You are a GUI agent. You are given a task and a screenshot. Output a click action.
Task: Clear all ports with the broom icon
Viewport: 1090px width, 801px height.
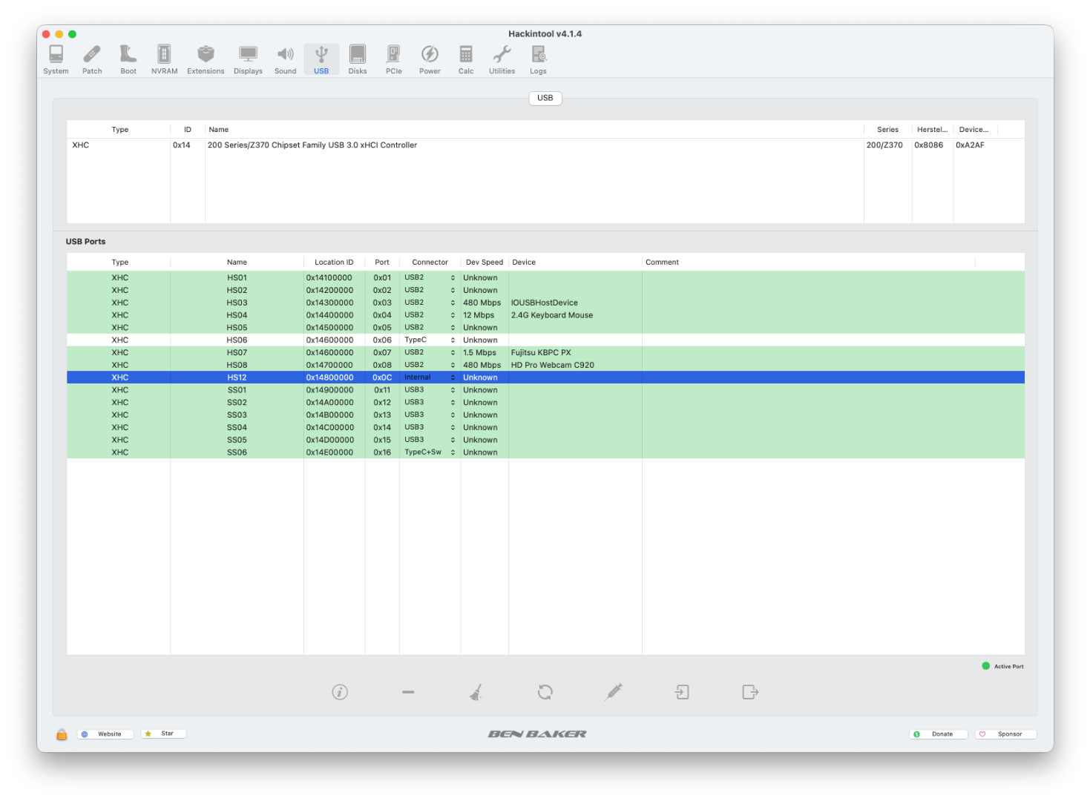[x=476, y=692]
